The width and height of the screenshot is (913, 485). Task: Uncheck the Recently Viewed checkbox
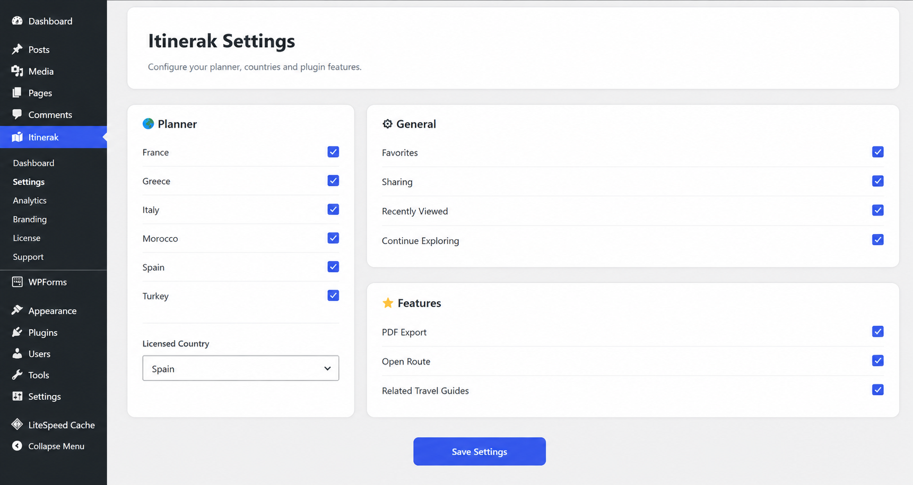(878, 210)
